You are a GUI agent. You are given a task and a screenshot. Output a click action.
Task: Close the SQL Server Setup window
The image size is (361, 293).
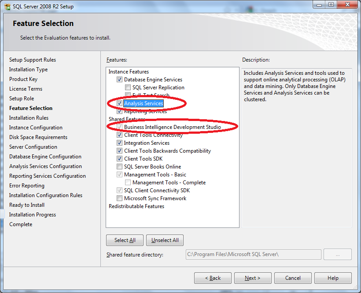click(x=347, y=5)
